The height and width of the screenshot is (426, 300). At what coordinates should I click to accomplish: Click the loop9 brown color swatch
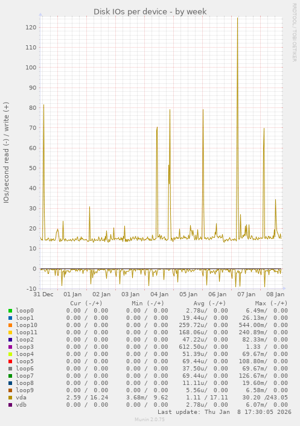click(10, 390)
